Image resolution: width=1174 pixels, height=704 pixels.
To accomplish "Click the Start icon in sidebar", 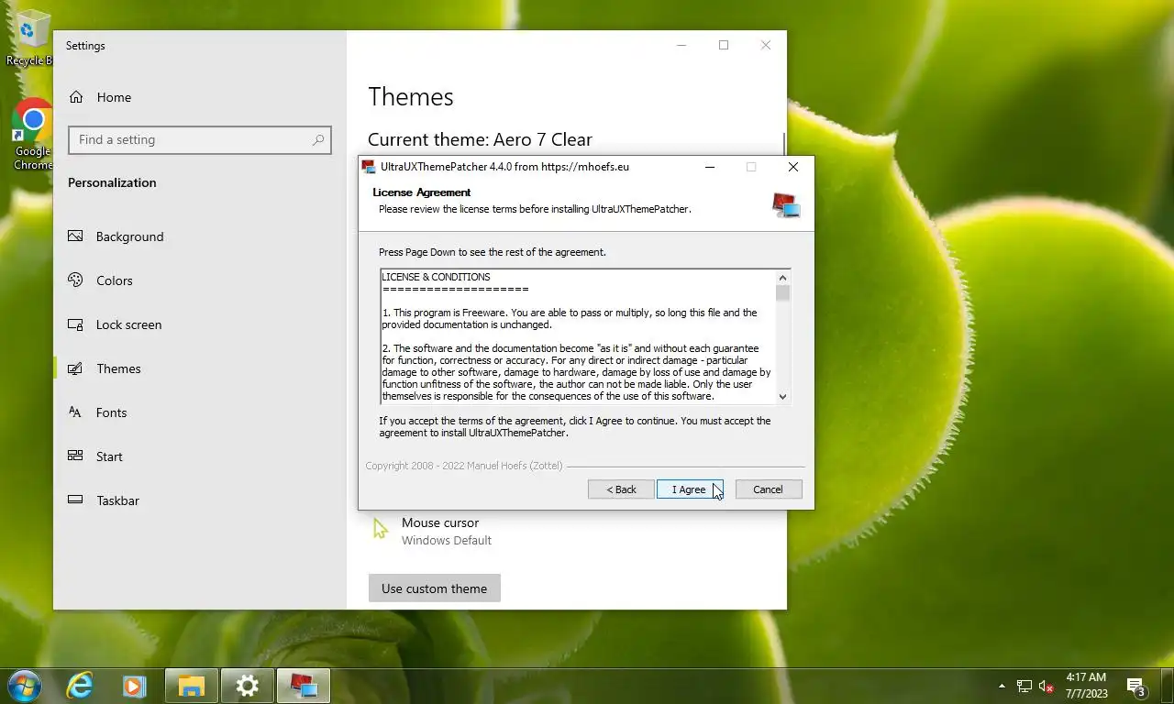I will [x=75, y=456].
